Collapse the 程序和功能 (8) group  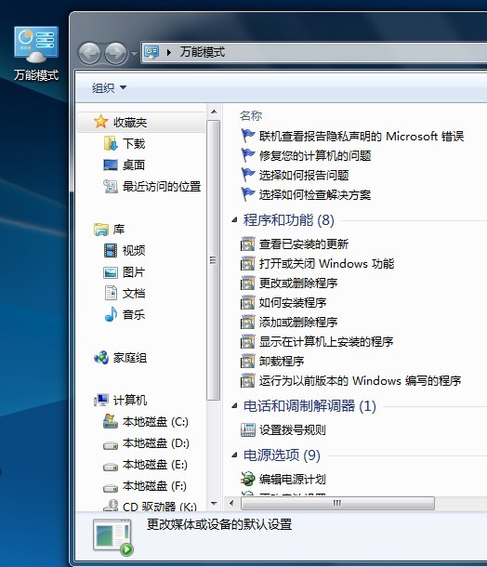point(234,219)
